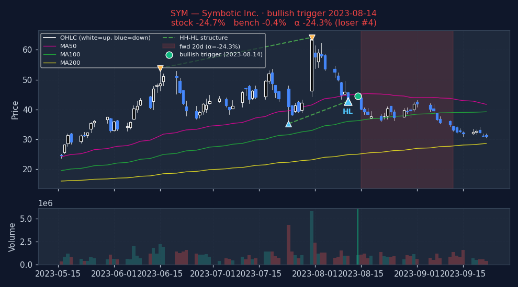Select the tallest volume bar near August 1

(311, 237)
